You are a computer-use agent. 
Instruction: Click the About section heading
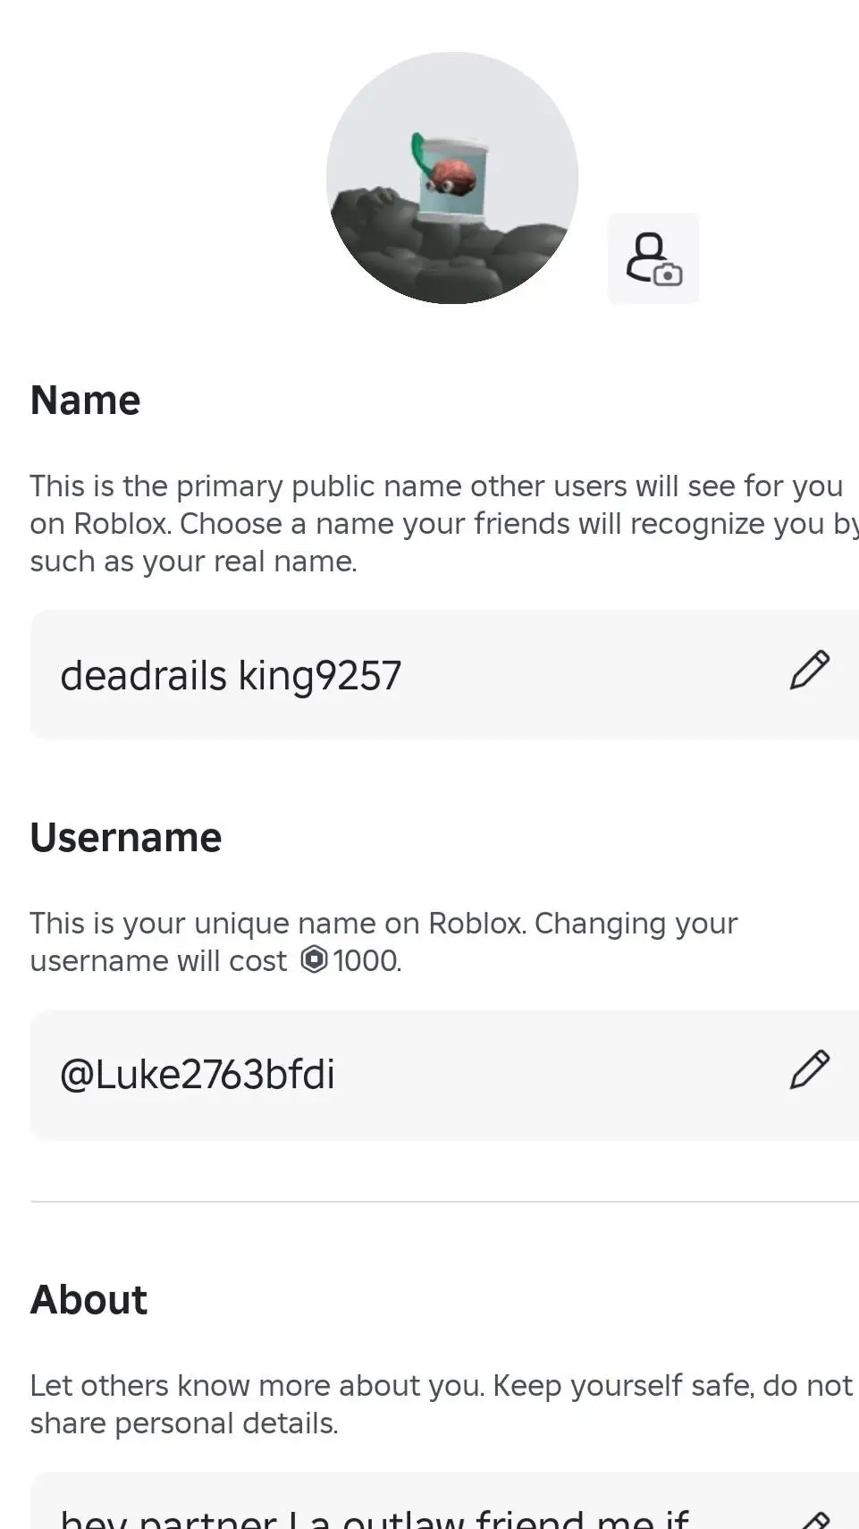(x=88, y=1299)
